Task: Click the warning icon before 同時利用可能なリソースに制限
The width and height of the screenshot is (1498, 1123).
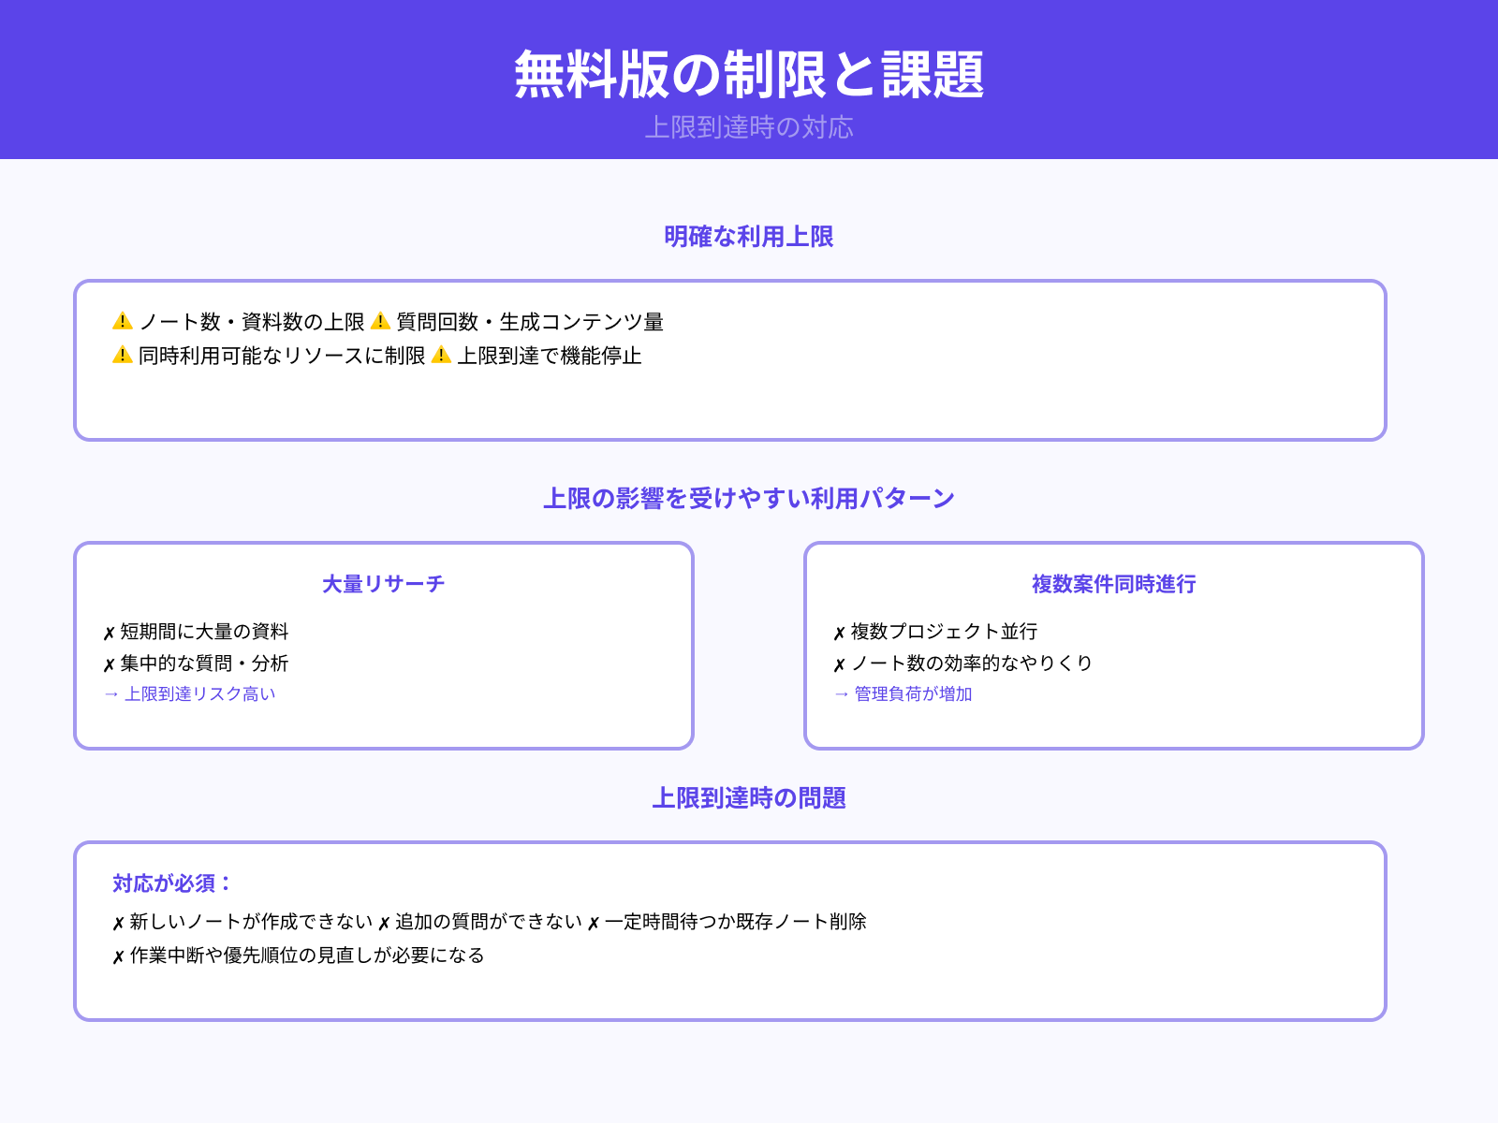Action: pyautogui.click(x=120, y=357)
